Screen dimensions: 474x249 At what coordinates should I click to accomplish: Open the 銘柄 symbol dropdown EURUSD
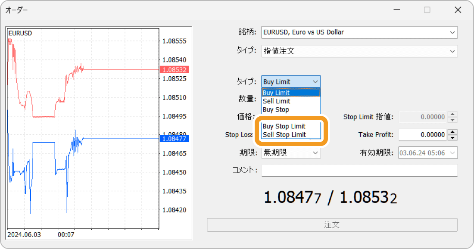(359, 32)
